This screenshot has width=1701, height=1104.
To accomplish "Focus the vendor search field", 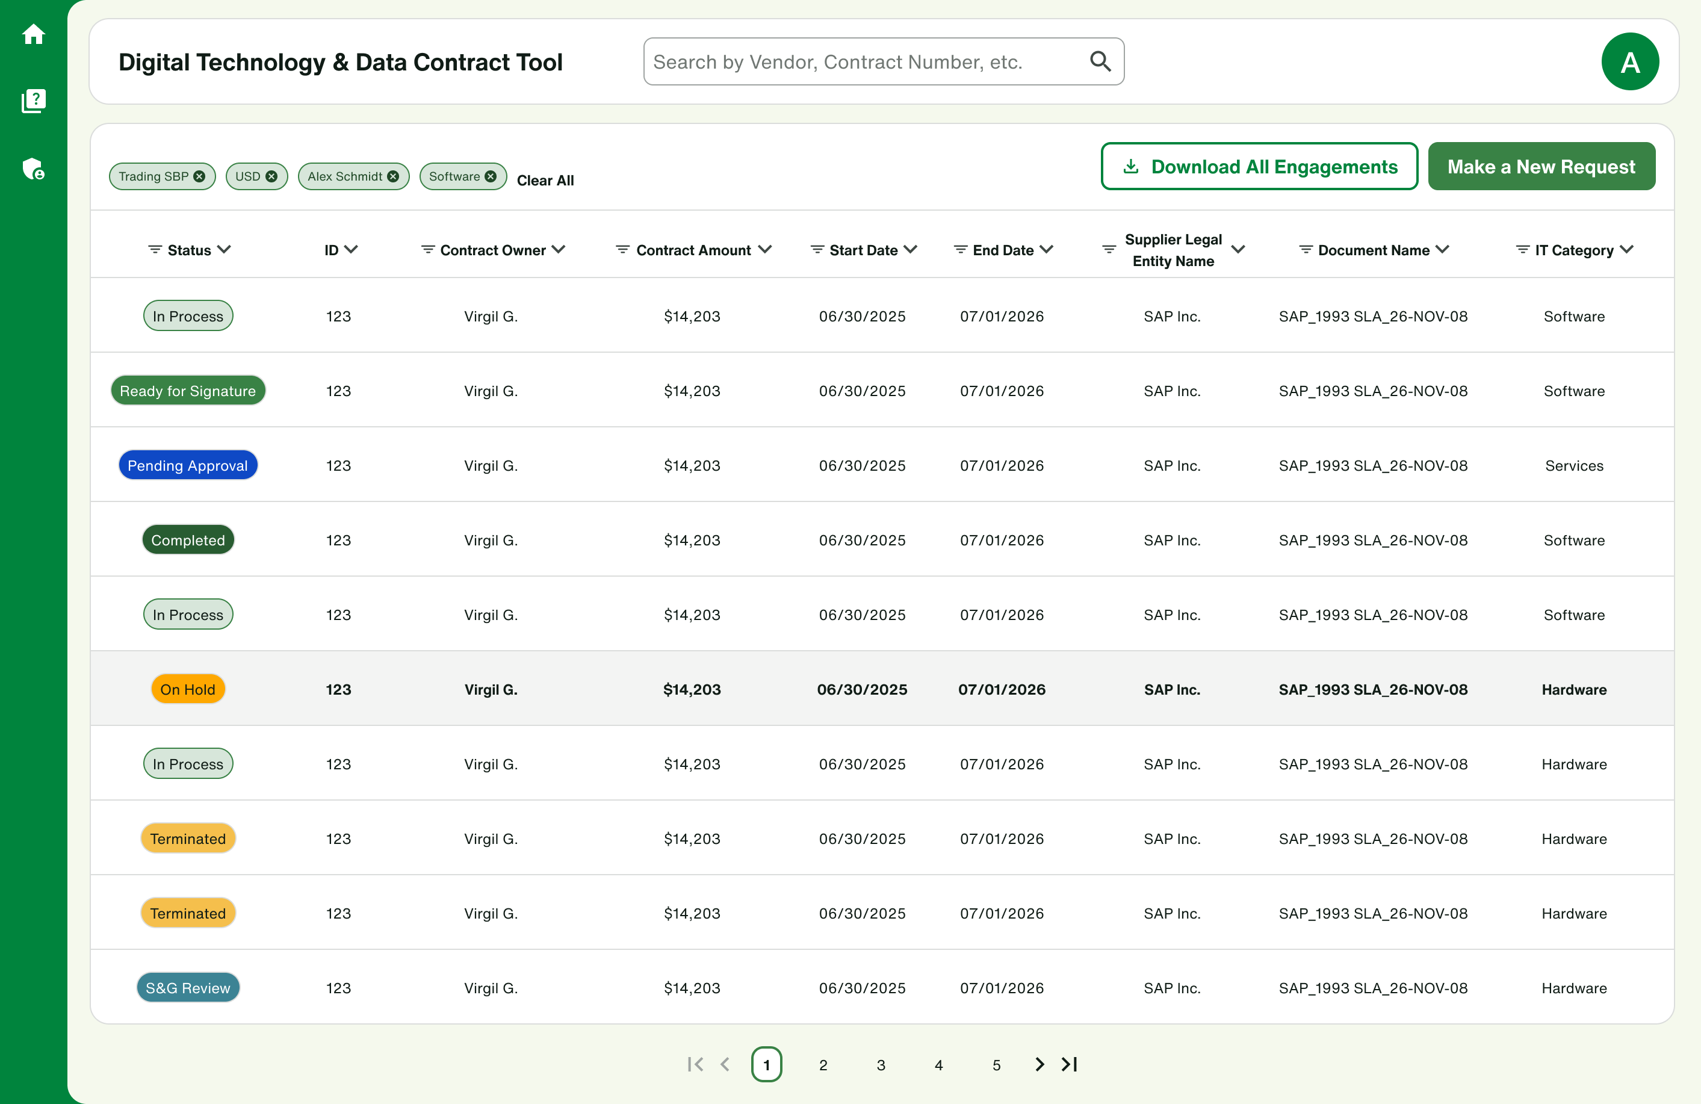I will [884, 61].
